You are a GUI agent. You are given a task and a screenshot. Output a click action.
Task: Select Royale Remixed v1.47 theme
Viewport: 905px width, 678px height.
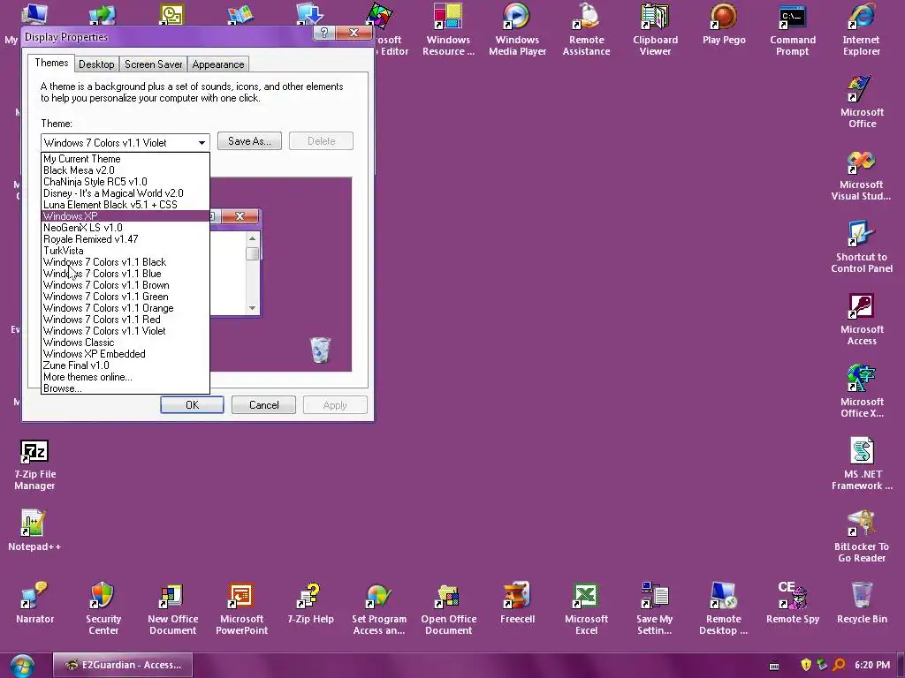[x=125, y=238]
